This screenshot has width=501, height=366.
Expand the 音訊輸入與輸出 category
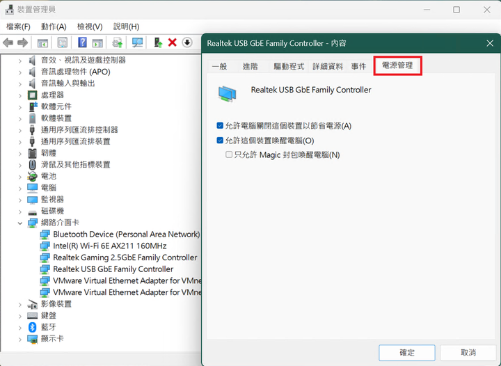[x=20, y=84]
